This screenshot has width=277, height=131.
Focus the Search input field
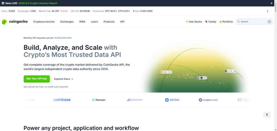[x=254, y=22]
